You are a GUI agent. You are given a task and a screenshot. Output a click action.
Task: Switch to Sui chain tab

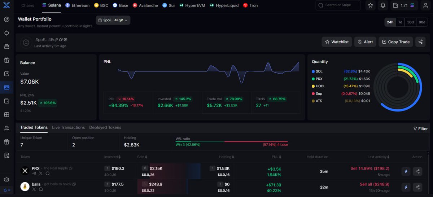[x=168, y=5]
